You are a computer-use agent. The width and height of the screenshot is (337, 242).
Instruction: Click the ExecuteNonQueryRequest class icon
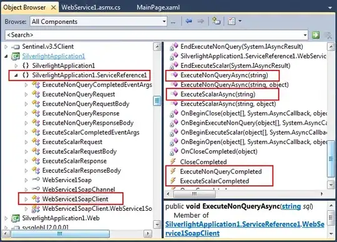coord(36,94)
